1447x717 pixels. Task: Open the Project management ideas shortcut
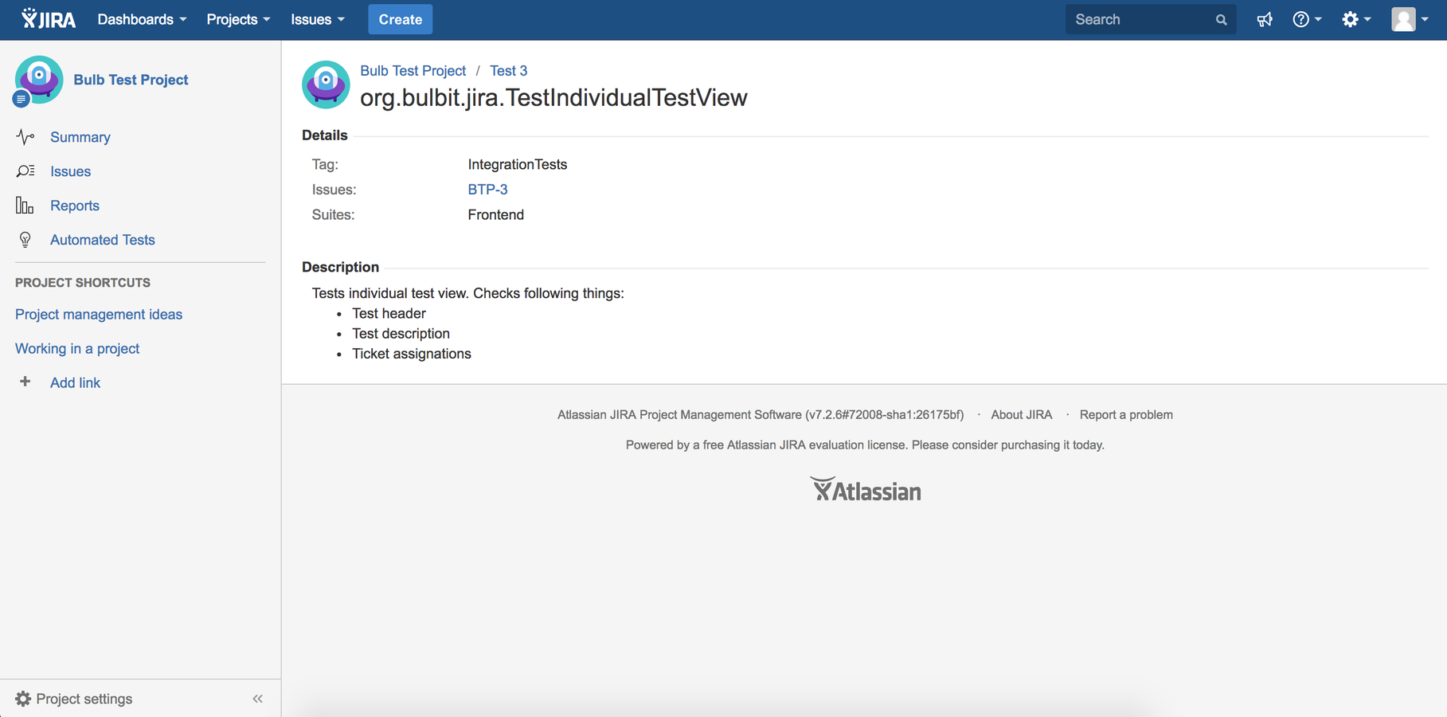[99, 314]
